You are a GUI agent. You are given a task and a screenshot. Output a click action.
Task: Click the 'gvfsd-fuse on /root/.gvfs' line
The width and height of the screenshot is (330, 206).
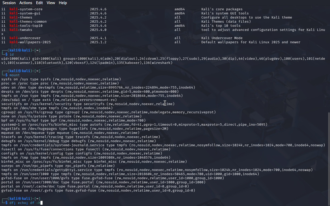pyautogui.click(x=98, y=191)
